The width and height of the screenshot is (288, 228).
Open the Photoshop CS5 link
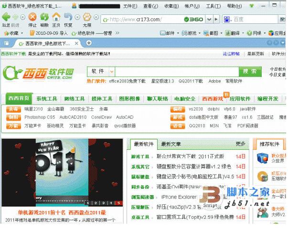pyautogui.click(x=40, y=117)
